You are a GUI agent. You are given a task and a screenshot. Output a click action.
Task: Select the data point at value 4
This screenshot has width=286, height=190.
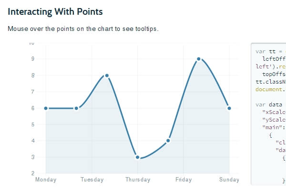pyautogui.click(x=168, y=141)
